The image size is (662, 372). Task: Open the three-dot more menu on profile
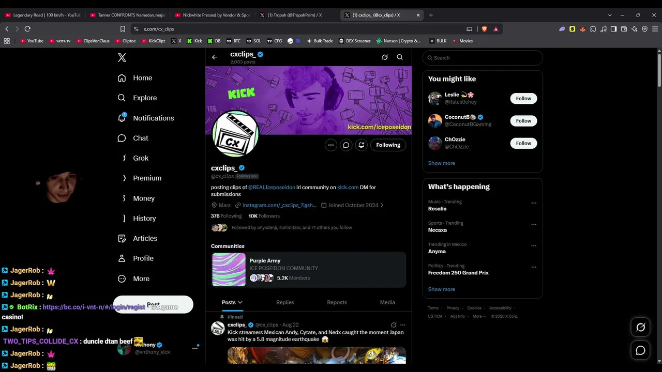tap(331, 145)
